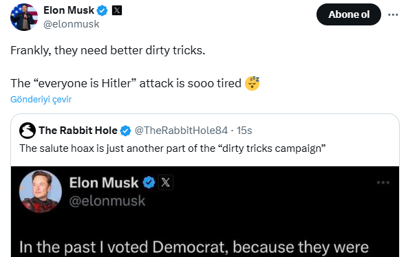The image size is (408, 257).
Task: Click the three dots in embedded screenshot
Action: pos(383,183)
